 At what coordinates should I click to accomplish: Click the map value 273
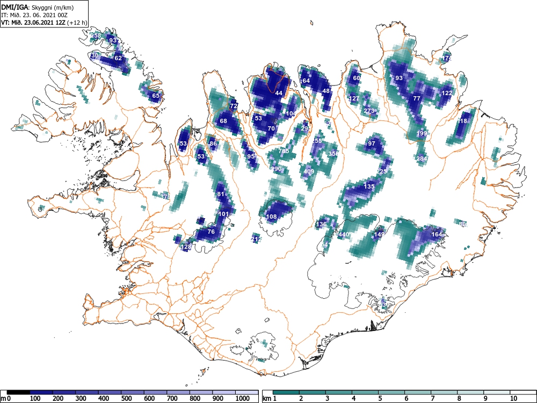coord(369,111)
